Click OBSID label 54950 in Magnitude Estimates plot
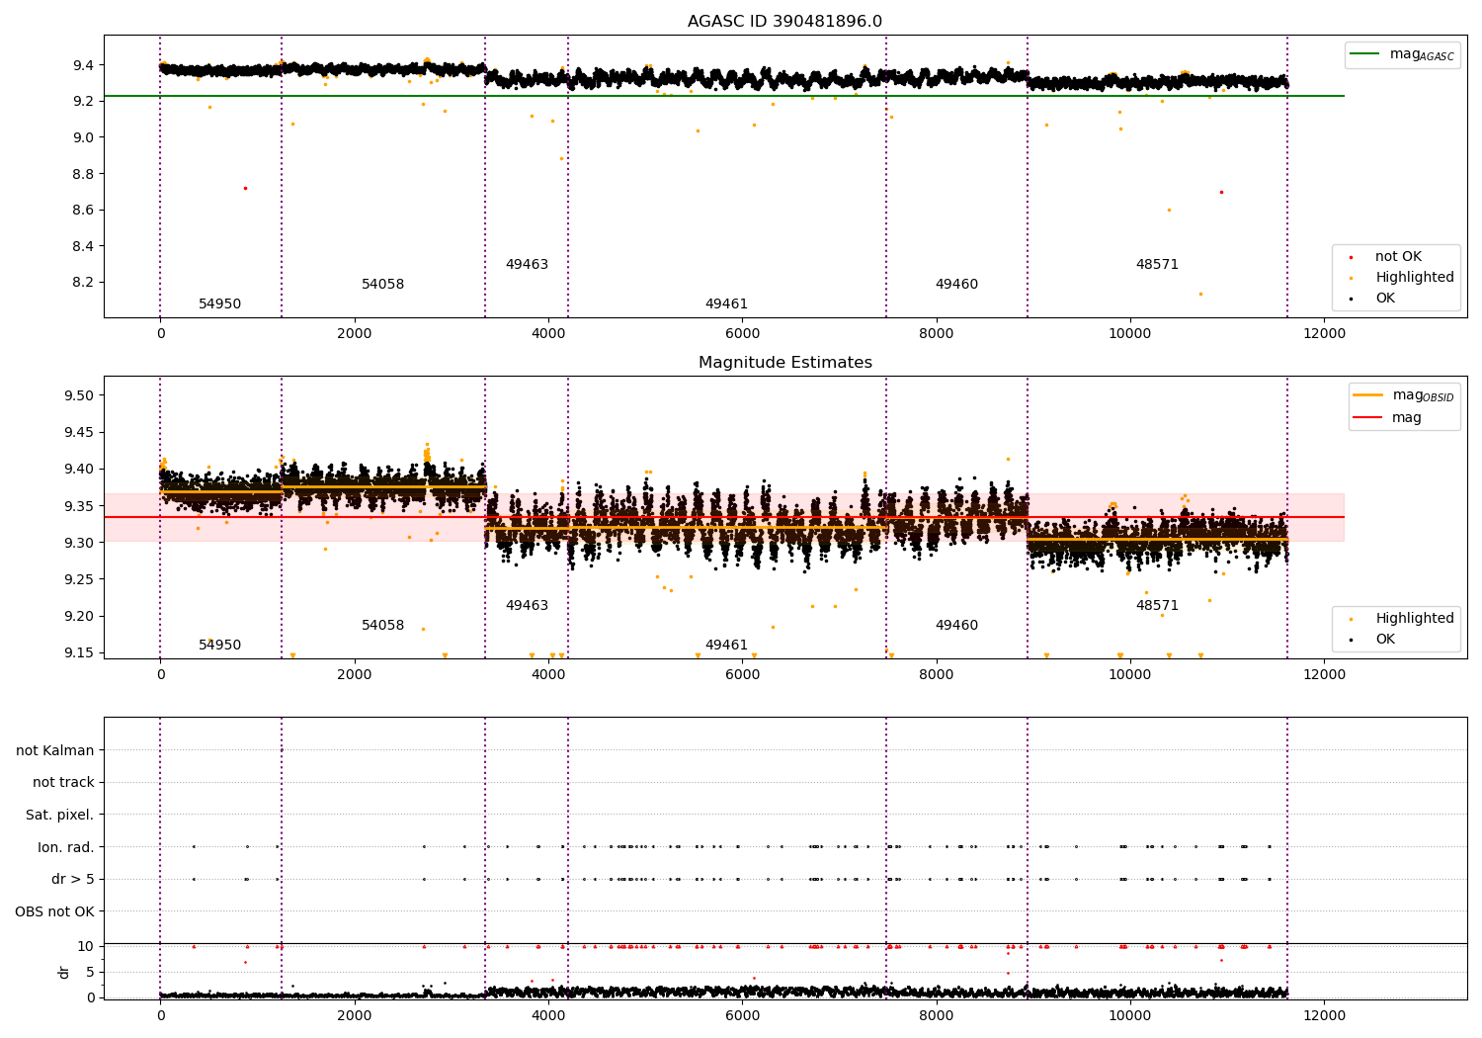The image size is (1482, 1038). coord(219,646)
